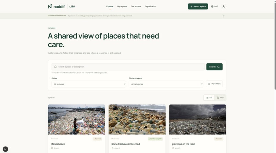Switch to Map view

pos(220,97)
